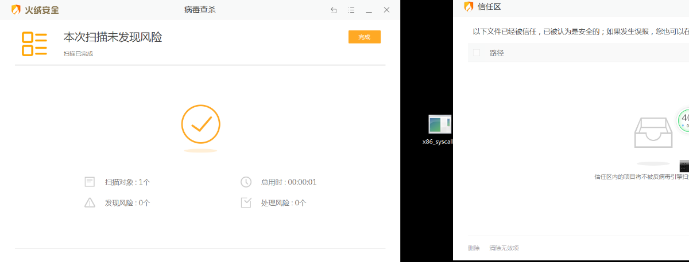Click the 扫描对象 document icon

coord(90,182)
